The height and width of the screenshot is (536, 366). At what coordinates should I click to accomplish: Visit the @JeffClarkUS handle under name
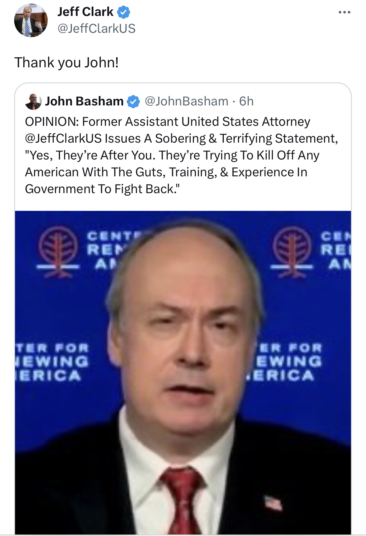(x=96, y=29)
